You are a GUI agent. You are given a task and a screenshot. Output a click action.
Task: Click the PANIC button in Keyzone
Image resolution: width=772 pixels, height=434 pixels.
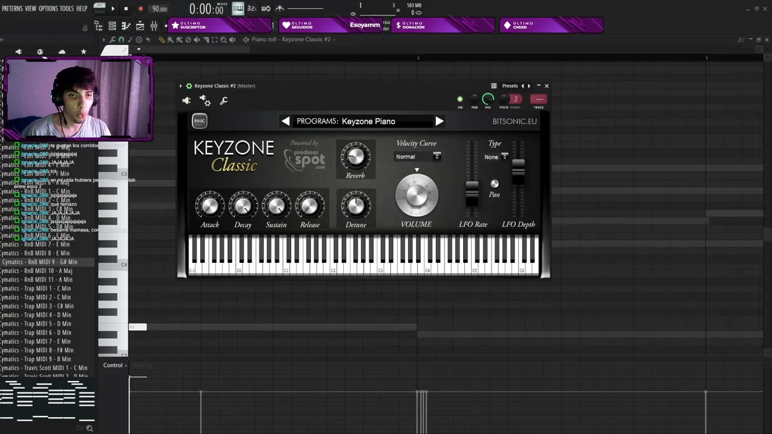pyautogui.click(x=199, y=121)
